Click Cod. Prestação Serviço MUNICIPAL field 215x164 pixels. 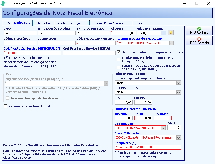tap(32, 53)
